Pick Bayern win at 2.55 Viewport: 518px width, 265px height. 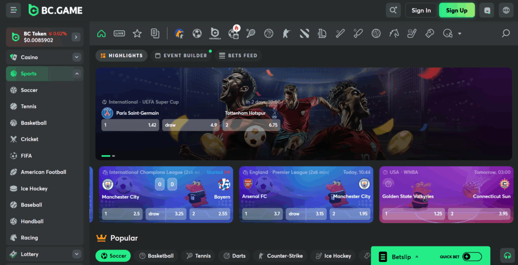point(210,214)
